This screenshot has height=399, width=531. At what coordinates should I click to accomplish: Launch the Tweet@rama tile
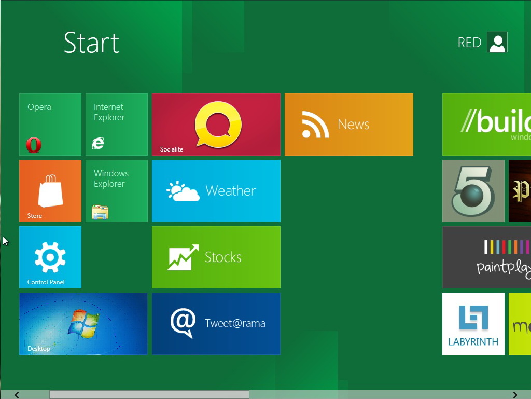coord(216,324)
